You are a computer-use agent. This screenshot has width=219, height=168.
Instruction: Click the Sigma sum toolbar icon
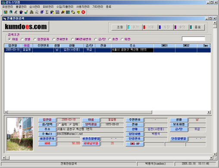(x=47, y=12)
